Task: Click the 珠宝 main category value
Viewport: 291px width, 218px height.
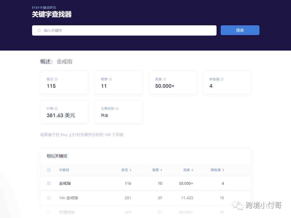Action: pos(105,115)
